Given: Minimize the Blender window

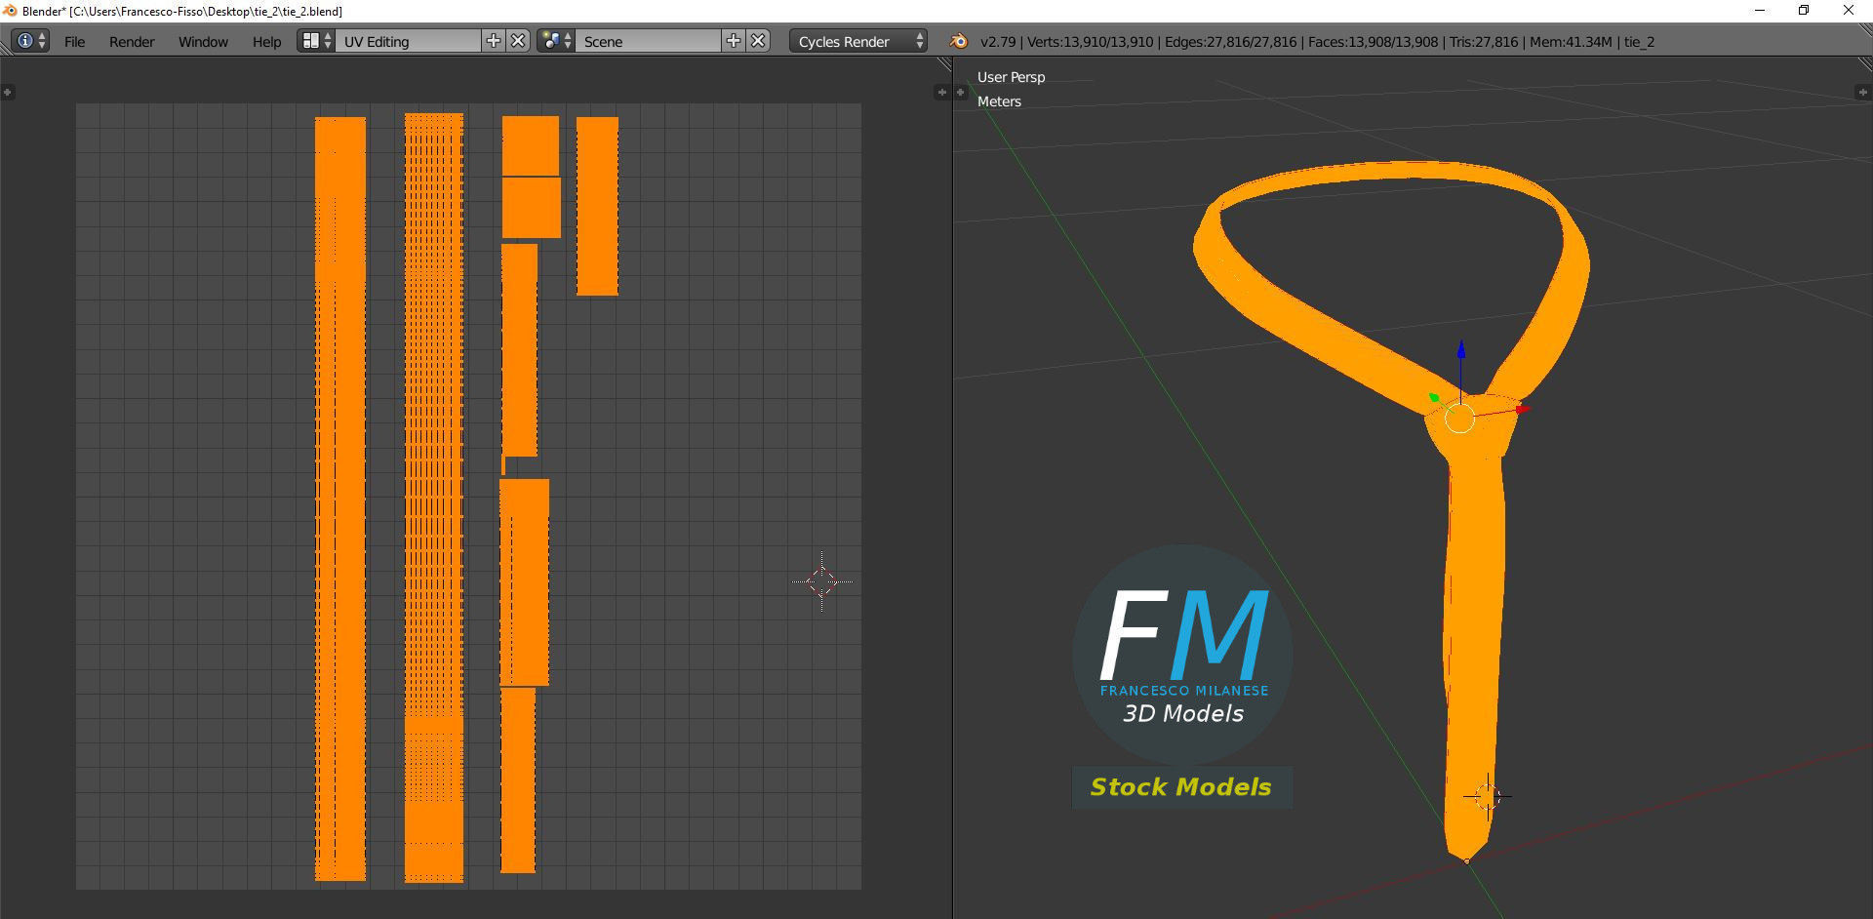Looking at the screenshot, I should coord(1760,11).
